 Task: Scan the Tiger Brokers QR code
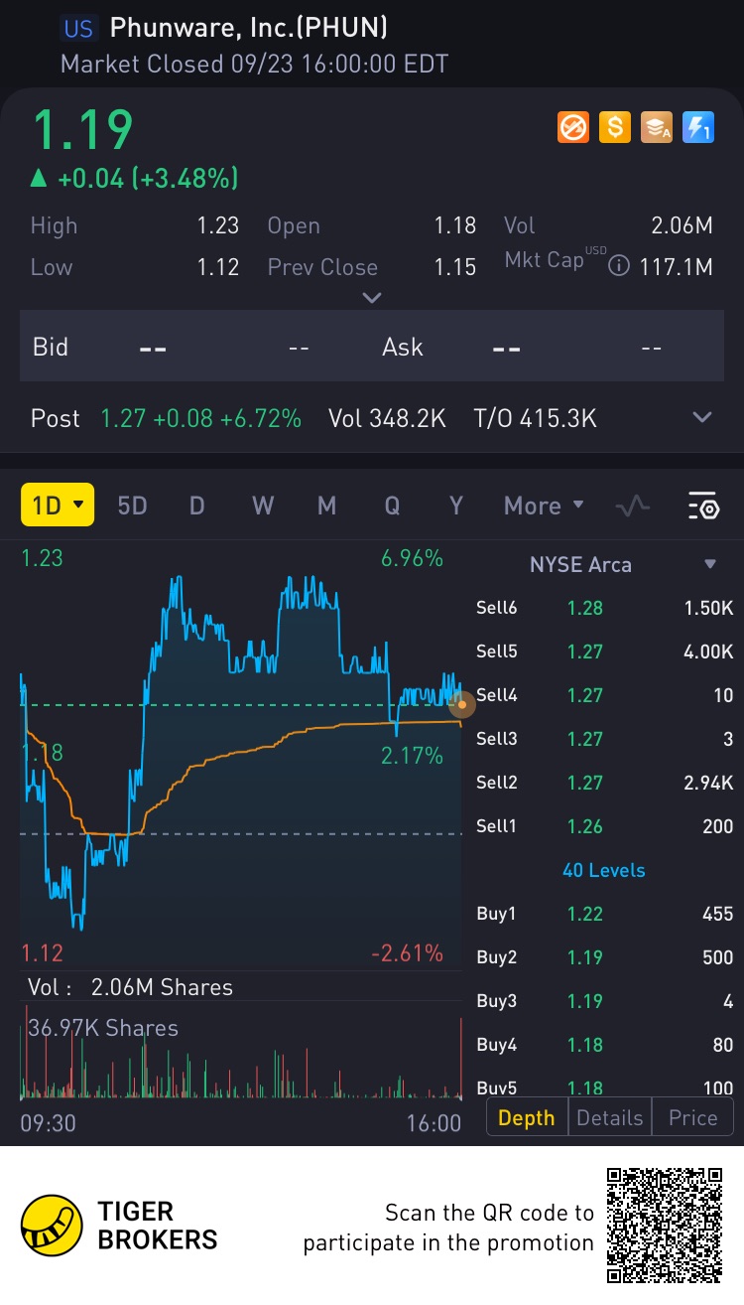pyautogui.click(x=665, y=1226)
